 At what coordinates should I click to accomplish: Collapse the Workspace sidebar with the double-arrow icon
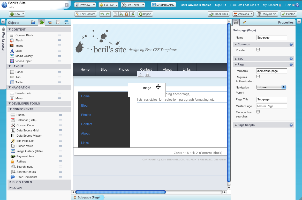(3, 21)
